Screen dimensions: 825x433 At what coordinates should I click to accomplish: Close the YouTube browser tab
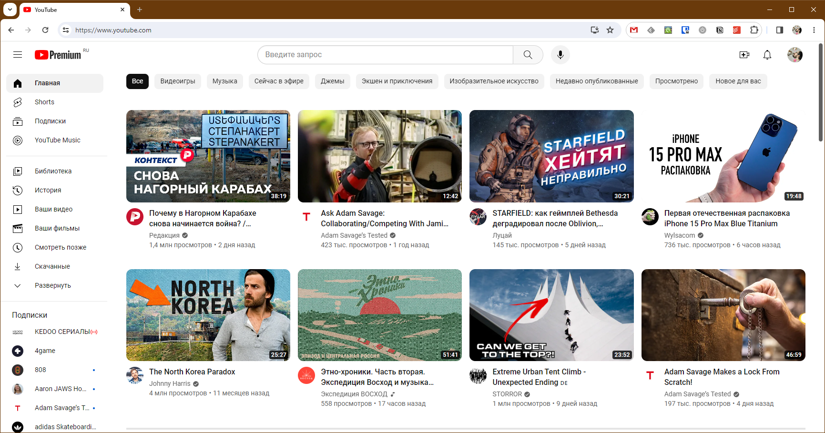[122, 10]
